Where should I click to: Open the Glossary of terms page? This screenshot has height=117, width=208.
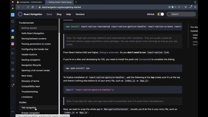tap(30, 81)
